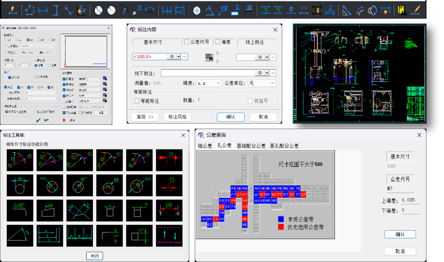The width and height of the screenshot is (444, 262).
Task: Open the 线上附注 combo dropdown arrow
Action: point(273,57)
